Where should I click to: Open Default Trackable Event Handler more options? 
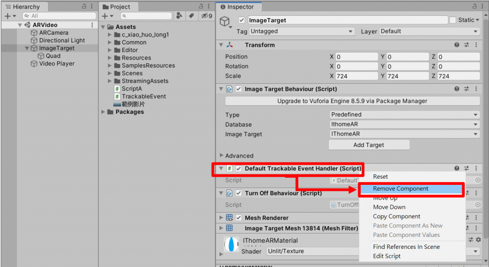click(476, 169)
